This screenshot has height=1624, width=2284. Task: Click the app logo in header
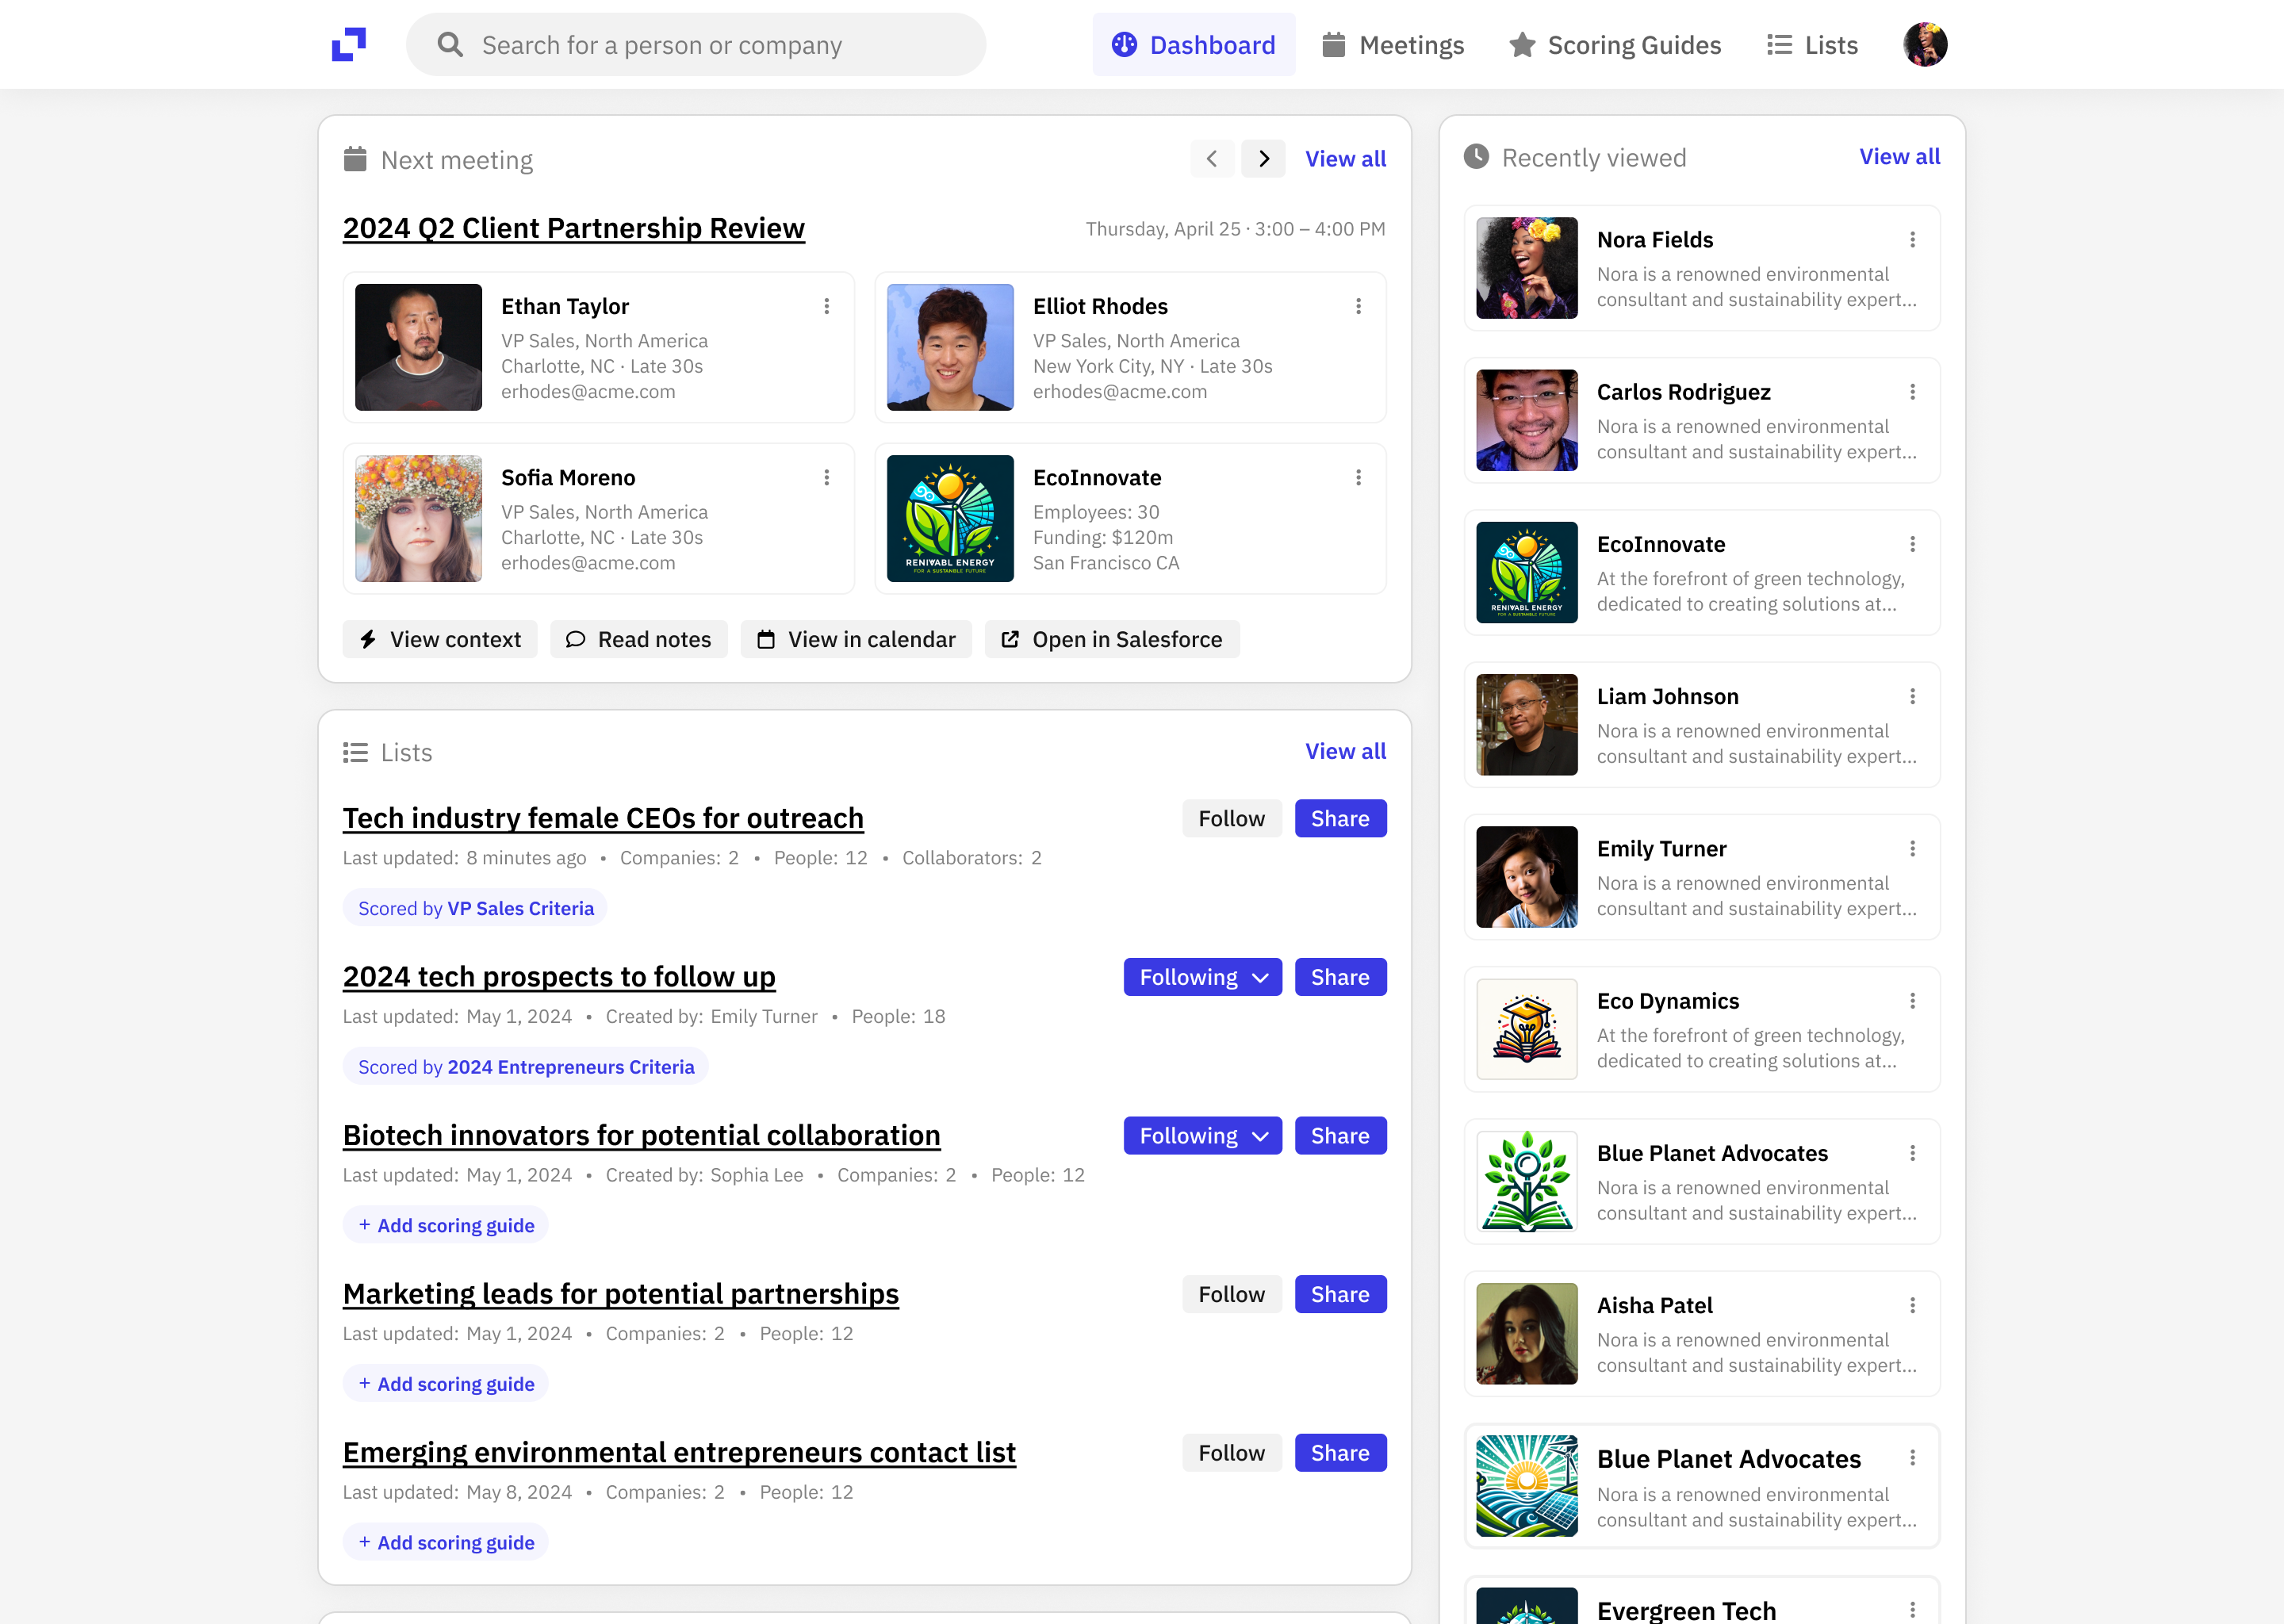(349, 44)
